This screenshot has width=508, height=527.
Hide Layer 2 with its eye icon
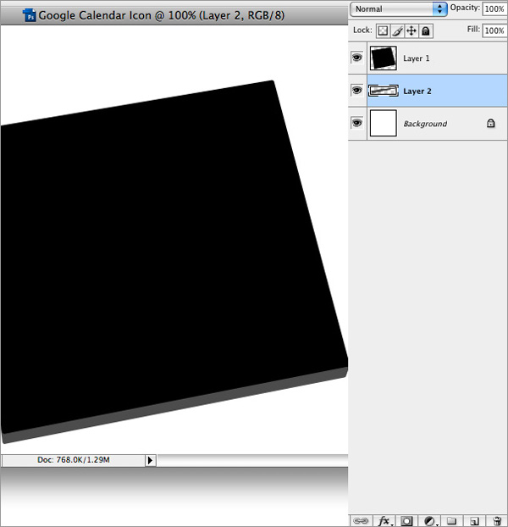[x=357, y=90]
